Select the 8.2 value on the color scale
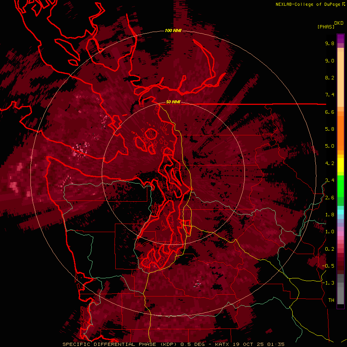Image resolution: width=347 pixels, height=347 pixels. click(x=330, y=77)
